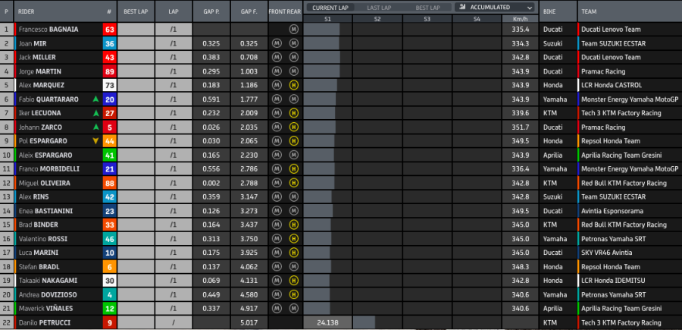This screenshot has width=682, height=330.
Task: Click Joan Mir's front medium tyre icon
Action: point(277,43)
